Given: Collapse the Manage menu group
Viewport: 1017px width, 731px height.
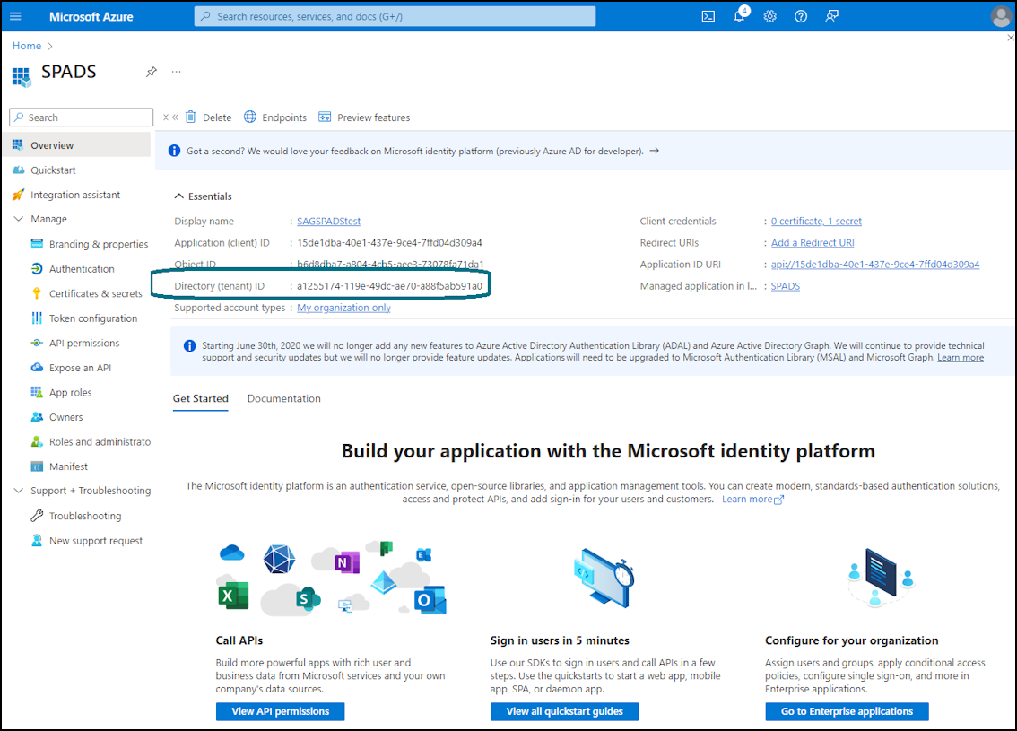Looking at the screenshot, I should click(18, 219).
